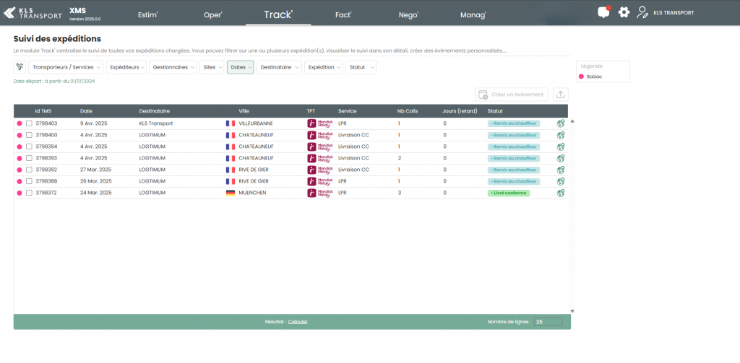Click the VILLEURBANNE city cell
This screenshot has height=363, width=740.
(x=256, y=123)
